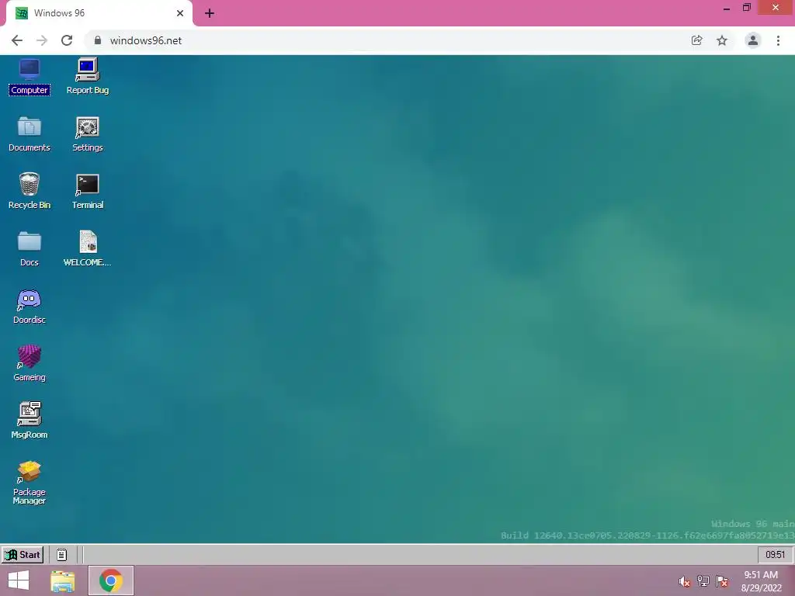Click the notepad quick-launch icon beside Start
The height and width of the screenshot is (596, 795).
[62, 554]
